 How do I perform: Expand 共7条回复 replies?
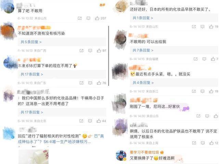(x=143, y=50)
